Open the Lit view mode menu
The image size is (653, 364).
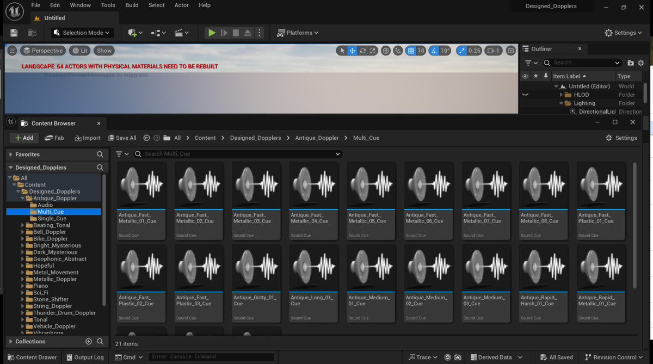[79, 51]
